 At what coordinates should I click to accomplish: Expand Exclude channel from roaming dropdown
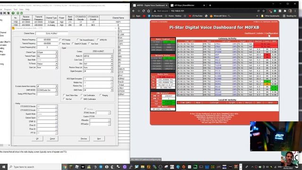tap(47, 86)
